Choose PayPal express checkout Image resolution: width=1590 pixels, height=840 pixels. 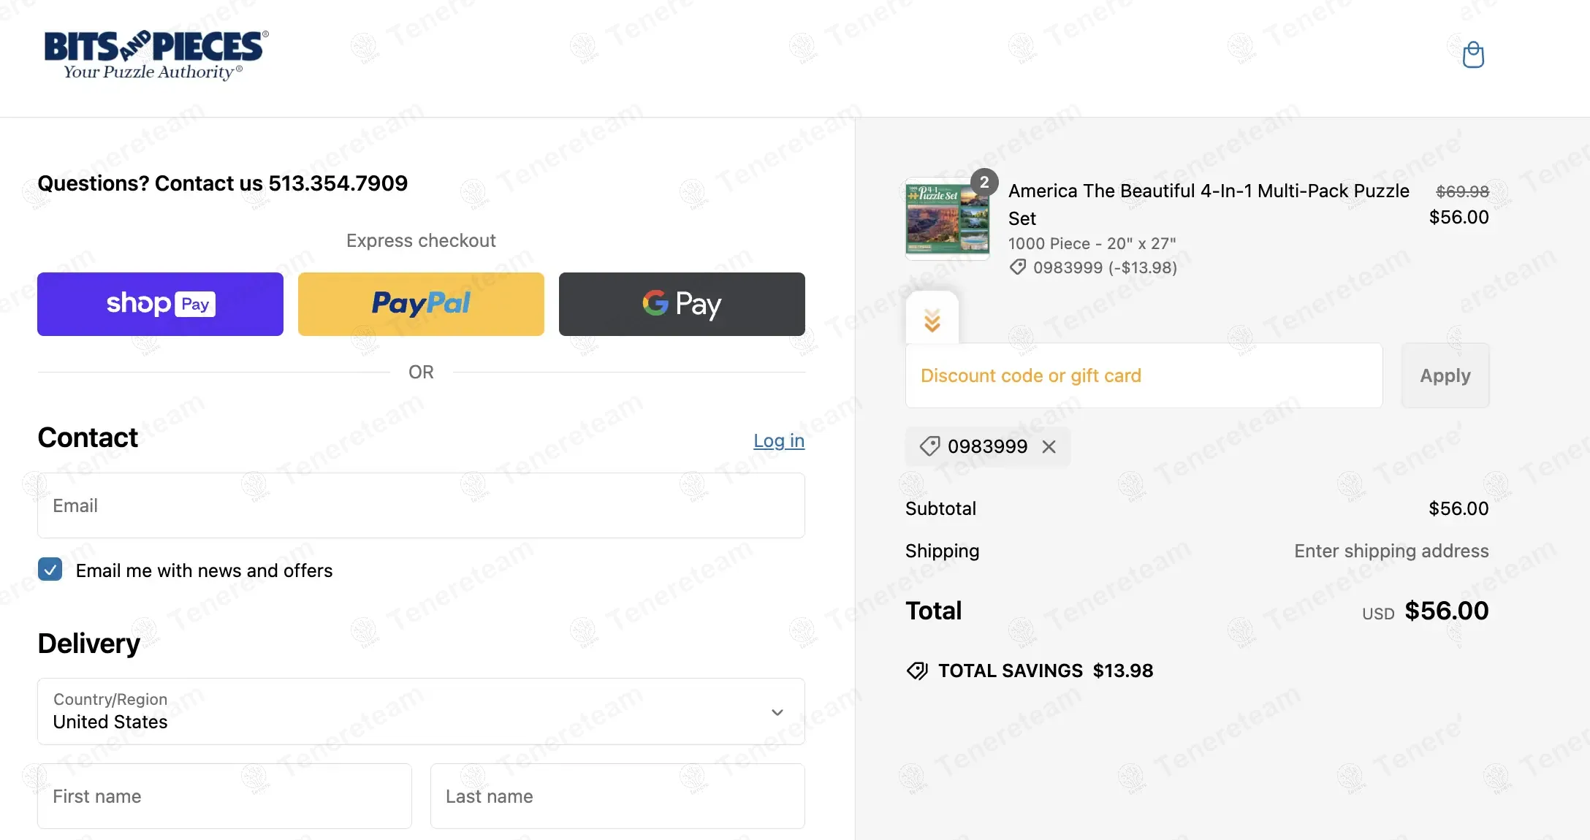[x=421, y=304]
